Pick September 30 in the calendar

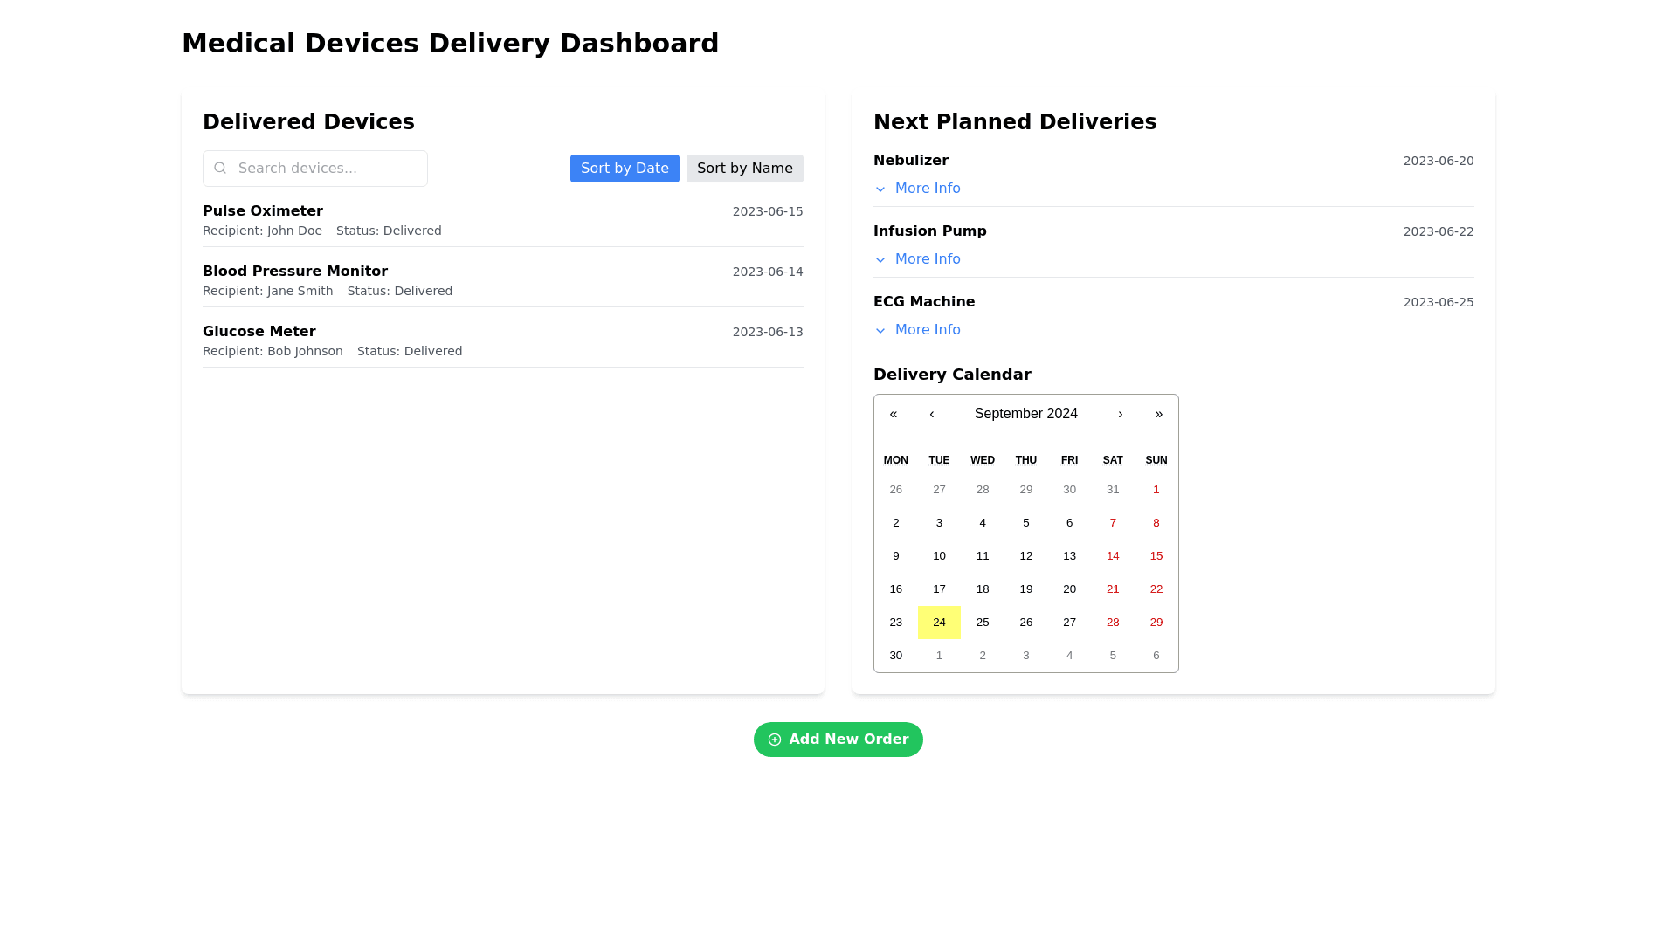[x=895, y=656]
